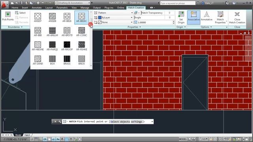Image resolution: width=253 pixels, height=142 pixels.
Task: Switch to the Hatch layout tab
Action: point(27,135)
